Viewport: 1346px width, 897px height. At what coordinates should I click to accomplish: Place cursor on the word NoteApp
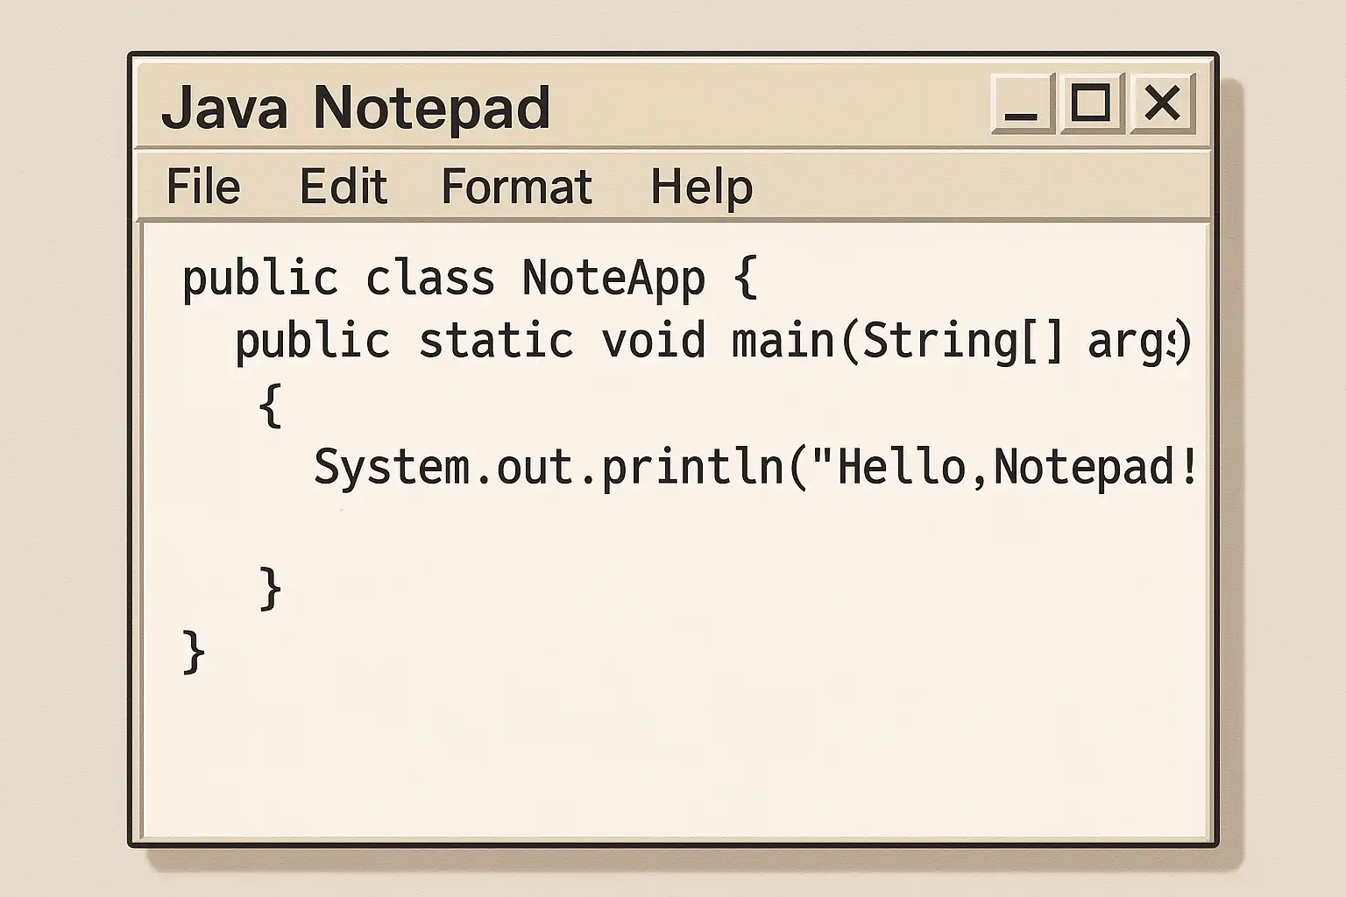[613, 279]
